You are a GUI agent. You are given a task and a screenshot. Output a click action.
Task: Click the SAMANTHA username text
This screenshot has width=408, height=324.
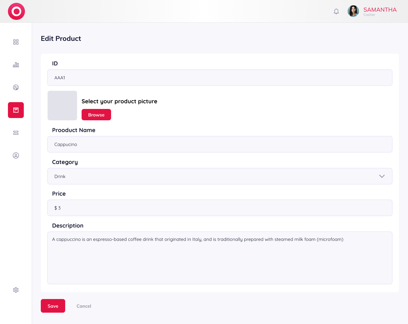point(380,10)
